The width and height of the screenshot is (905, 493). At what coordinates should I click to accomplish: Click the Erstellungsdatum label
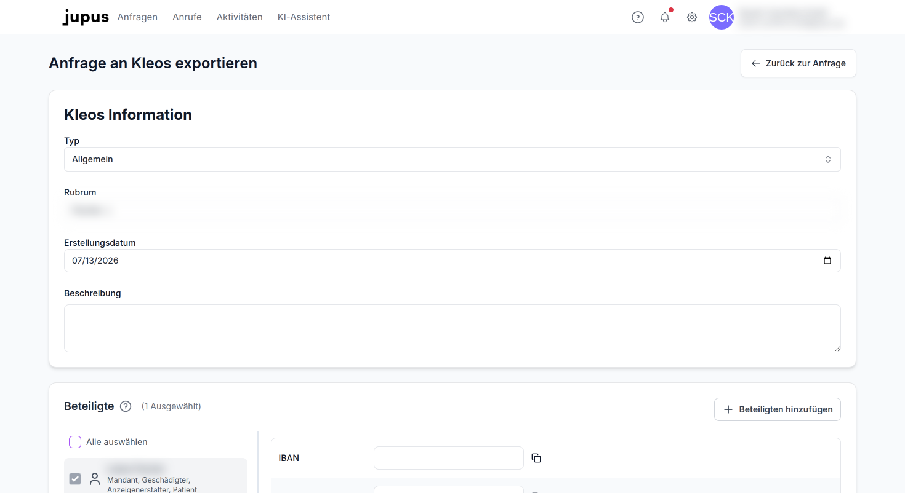click(100, 243)
